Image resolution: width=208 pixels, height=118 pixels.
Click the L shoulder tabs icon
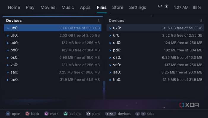[x=138, y=114]
